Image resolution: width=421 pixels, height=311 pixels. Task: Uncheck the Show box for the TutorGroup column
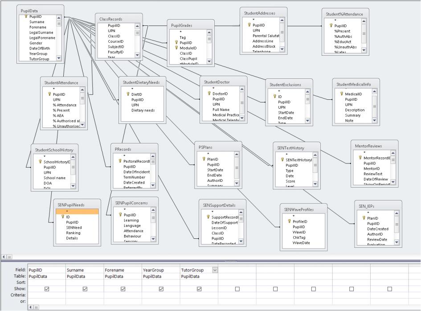[199, 289]
